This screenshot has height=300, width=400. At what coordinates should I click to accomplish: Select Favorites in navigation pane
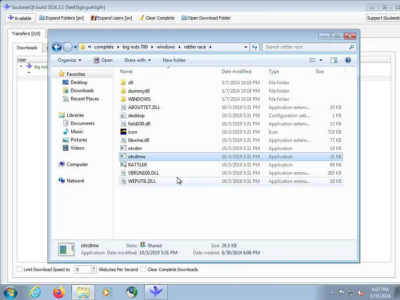click(76, 74)
